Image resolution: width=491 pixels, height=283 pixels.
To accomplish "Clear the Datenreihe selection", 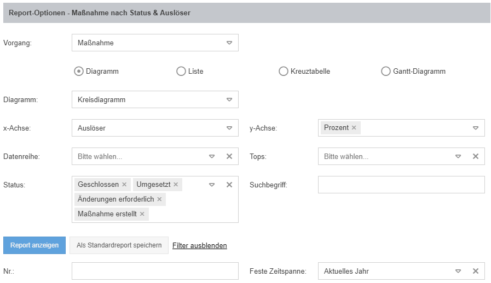I will point(229,156).
